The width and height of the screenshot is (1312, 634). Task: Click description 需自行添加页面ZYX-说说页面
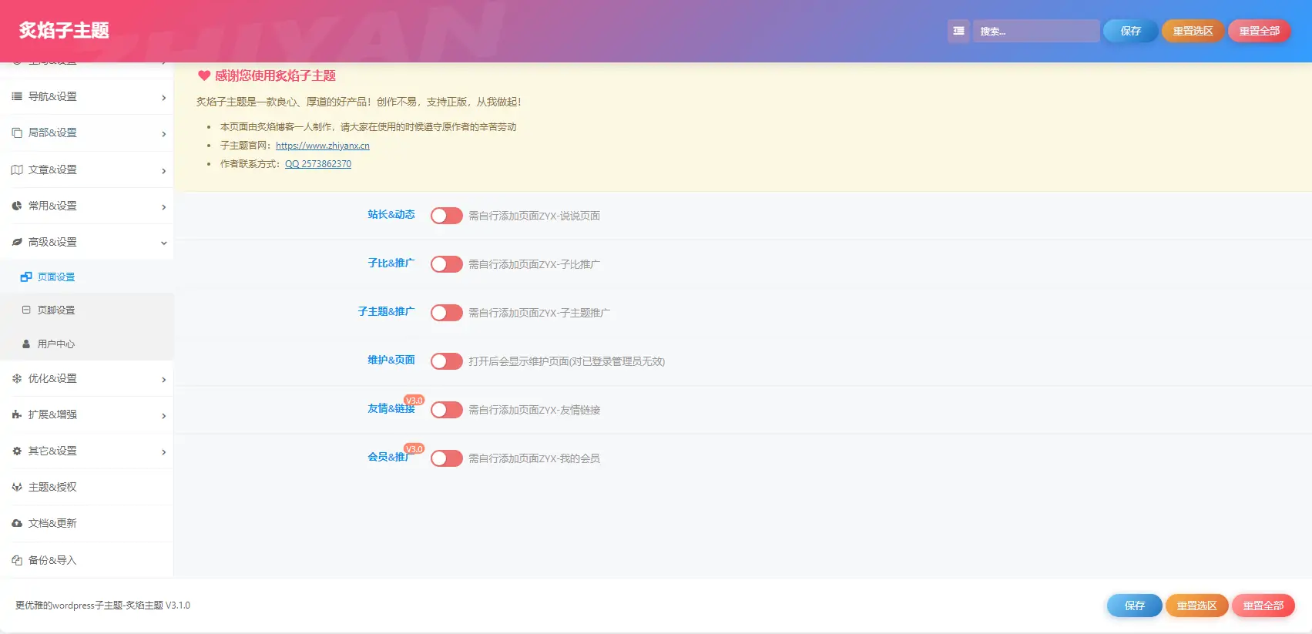click(x=534, y=216)
